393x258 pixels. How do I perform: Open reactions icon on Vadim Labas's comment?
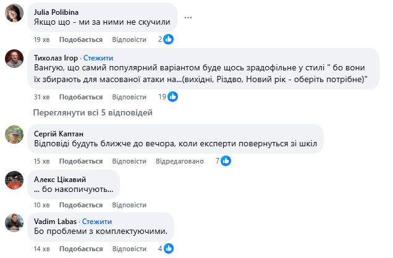pos(168,248)
